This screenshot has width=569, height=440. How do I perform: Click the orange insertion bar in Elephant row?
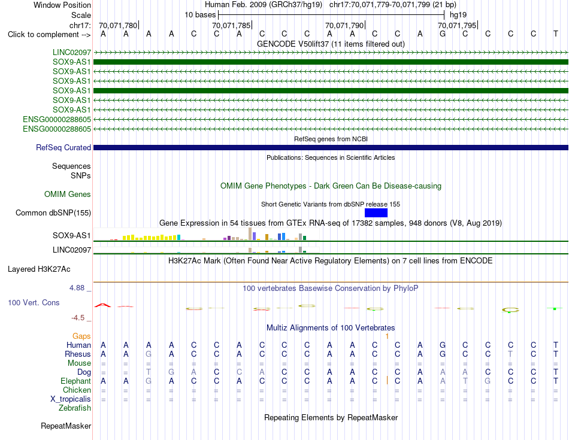(387, 380)
